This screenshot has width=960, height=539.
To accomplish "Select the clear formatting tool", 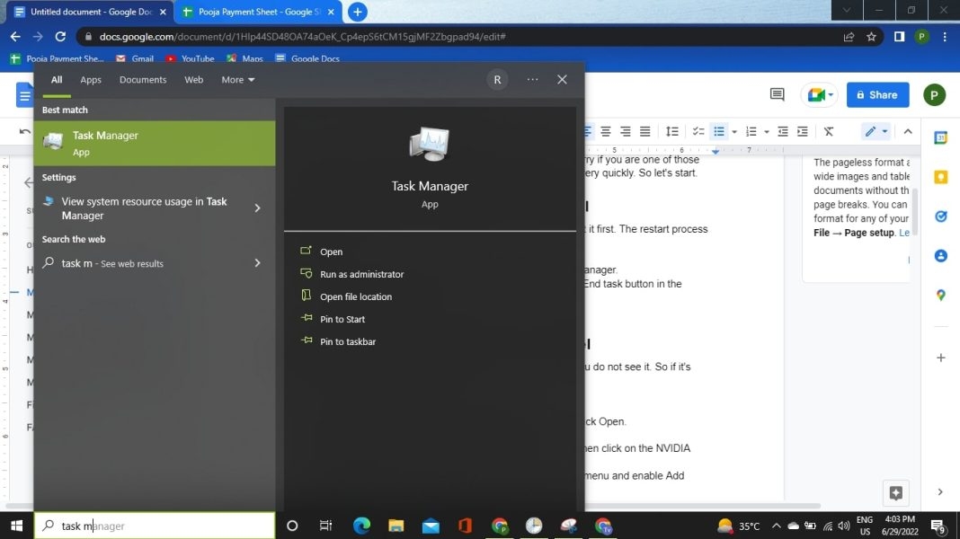I will (x=829, y=131).
